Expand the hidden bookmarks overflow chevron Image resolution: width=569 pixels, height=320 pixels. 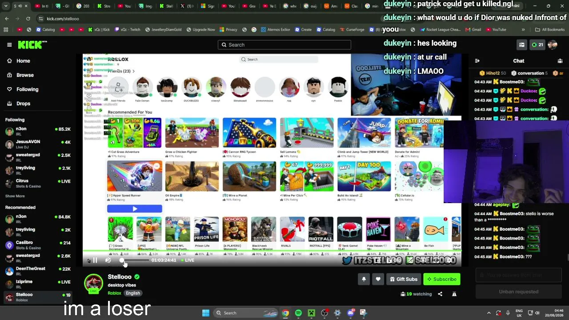523,30
